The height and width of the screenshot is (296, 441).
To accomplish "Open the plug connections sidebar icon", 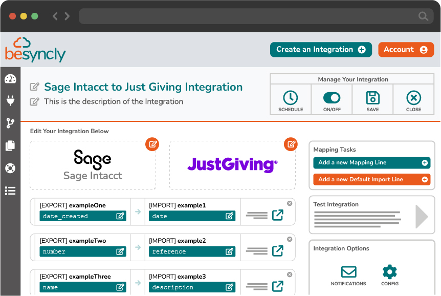I will click(x=10, y=100).
